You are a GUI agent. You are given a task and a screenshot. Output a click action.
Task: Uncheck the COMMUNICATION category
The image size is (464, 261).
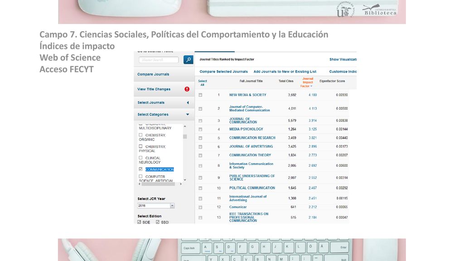140,169
